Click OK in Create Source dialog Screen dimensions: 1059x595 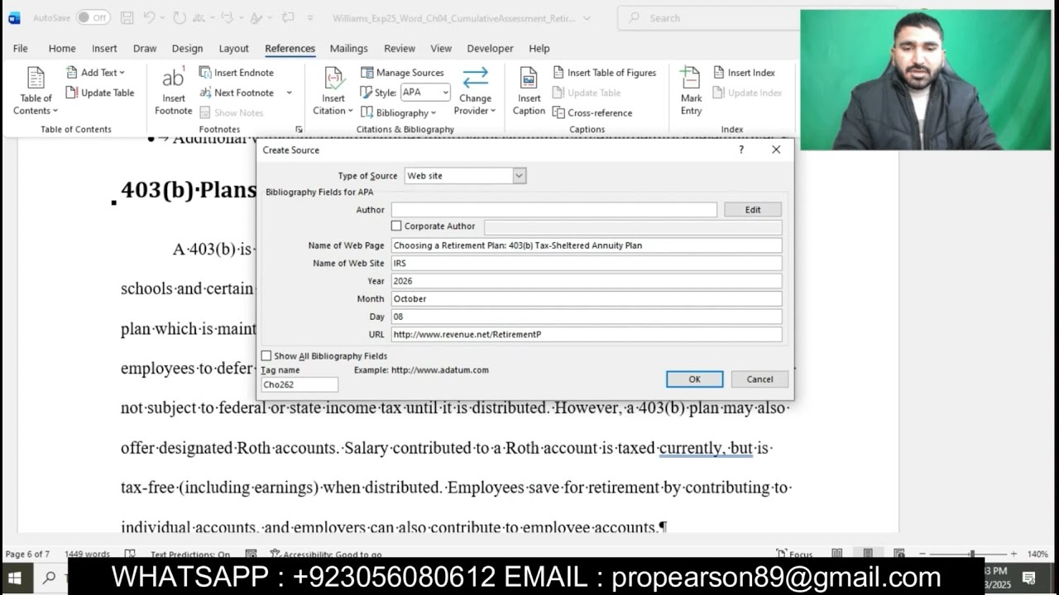694,379
